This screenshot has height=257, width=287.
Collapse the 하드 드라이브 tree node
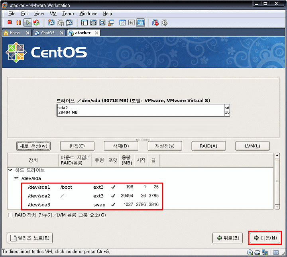[x=10, y=170]
